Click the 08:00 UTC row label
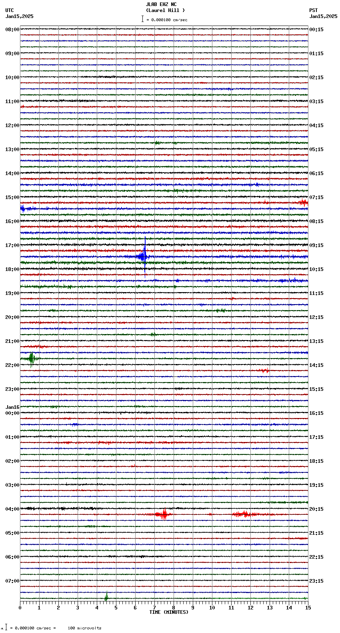 tap(12, 30)
